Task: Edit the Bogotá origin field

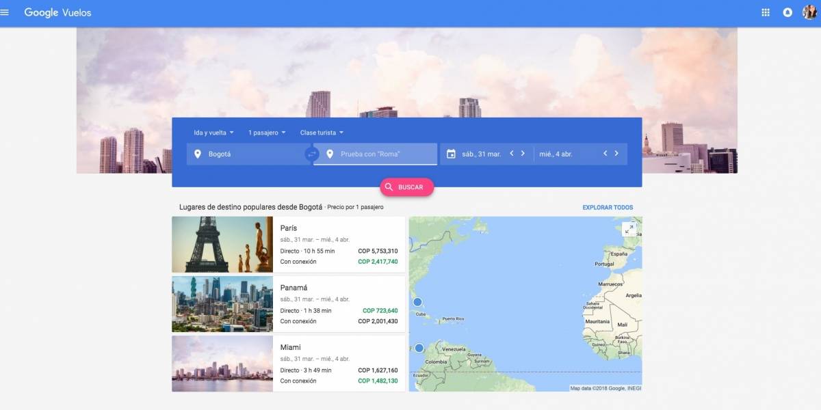Action: [x=249, y=154]
